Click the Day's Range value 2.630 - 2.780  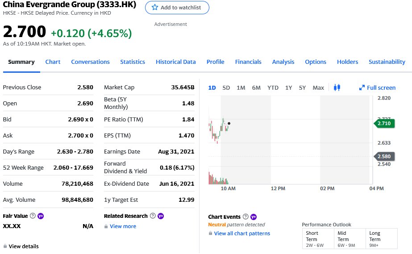[x=75, y=152]
